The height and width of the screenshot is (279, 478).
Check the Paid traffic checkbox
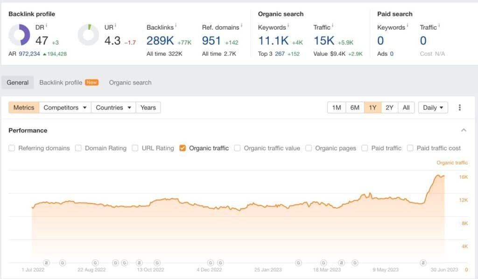tap(365, 148)
